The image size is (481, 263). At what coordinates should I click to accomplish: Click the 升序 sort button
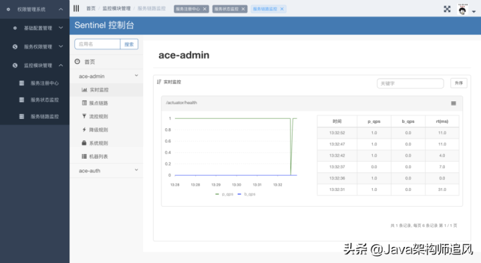tap(458, 83)
